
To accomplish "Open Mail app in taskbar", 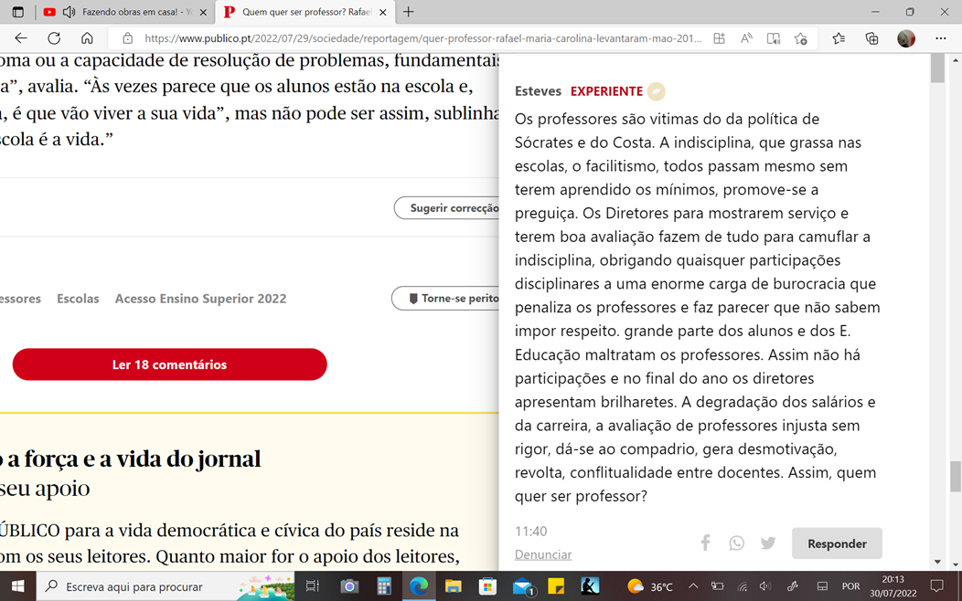I will point(523,587).
